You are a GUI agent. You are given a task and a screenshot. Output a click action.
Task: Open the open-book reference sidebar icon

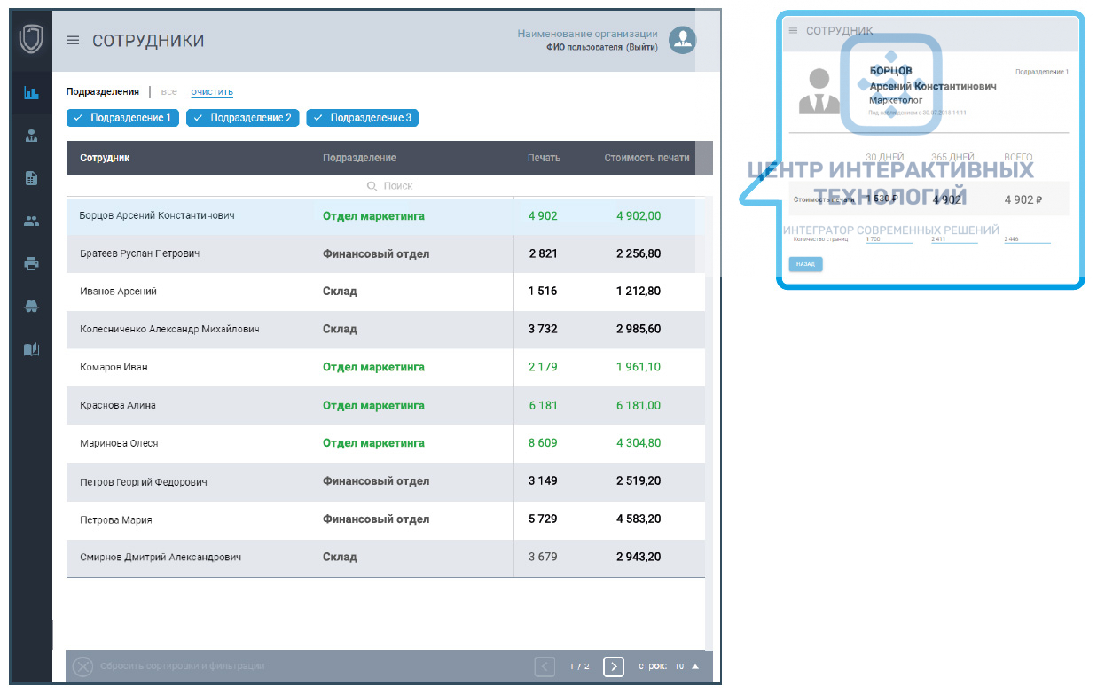(31, 349)
